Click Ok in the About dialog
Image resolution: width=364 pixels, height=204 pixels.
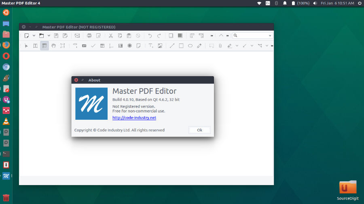(199, 130)
